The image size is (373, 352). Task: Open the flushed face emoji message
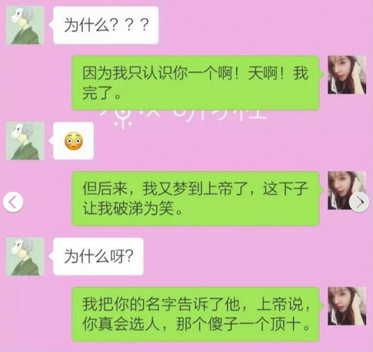pyautogui.click(x=73, y=141)
